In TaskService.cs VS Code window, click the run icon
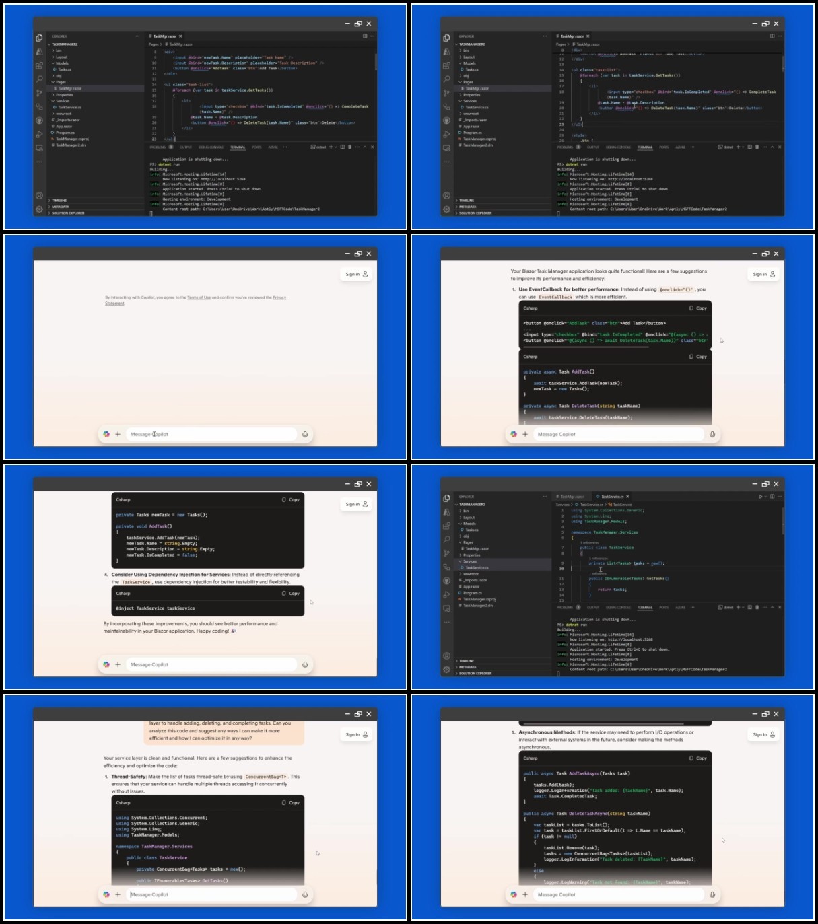This screenshot has width=818, height=924. (761, 497)
